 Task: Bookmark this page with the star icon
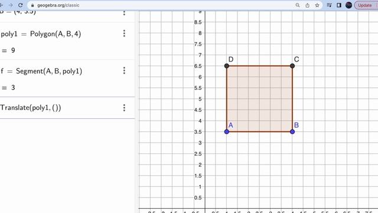tap(317, 5)
